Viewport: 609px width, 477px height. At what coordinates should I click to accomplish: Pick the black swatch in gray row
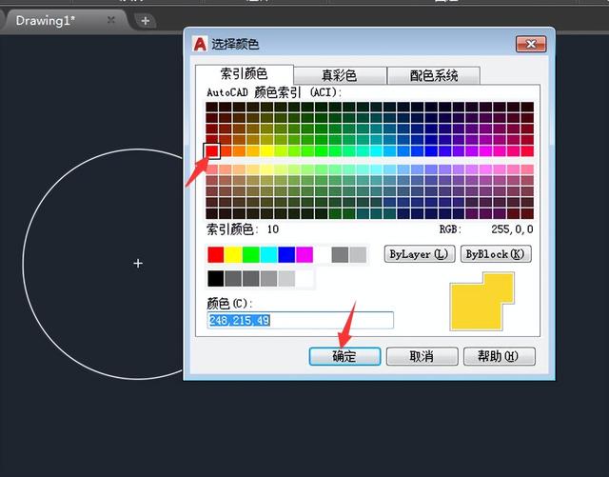click(x=216, y=279)
